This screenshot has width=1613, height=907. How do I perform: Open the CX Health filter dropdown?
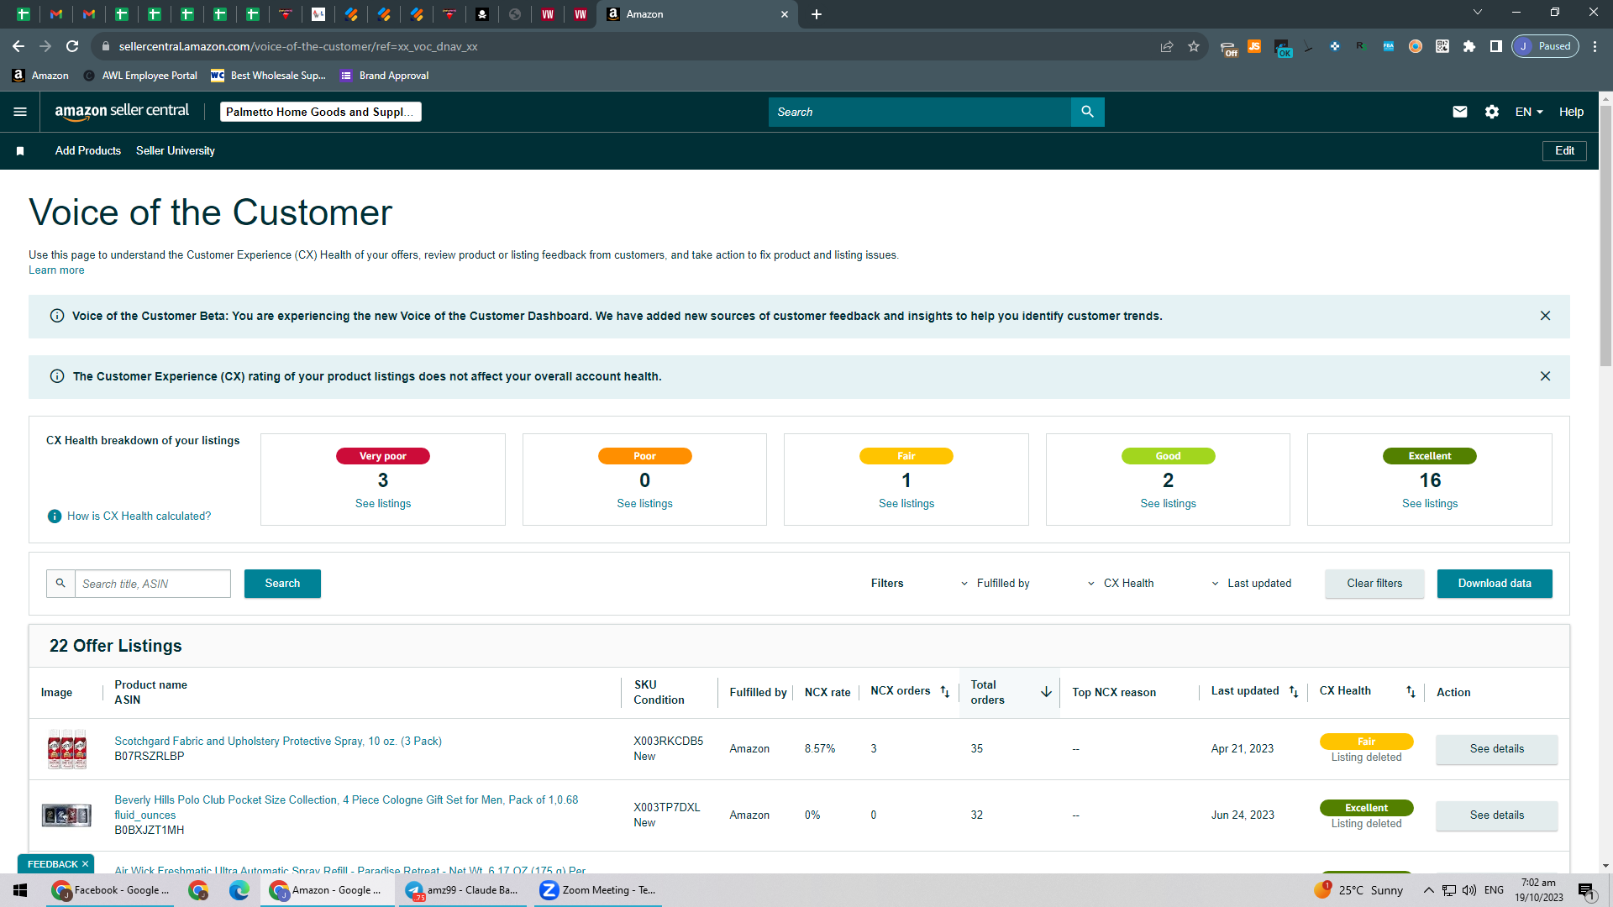click(1121, 584)
